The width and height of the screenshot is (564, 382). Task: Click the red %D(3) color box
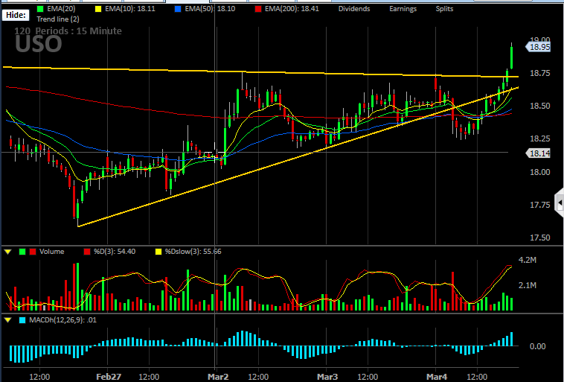(87, 252)
